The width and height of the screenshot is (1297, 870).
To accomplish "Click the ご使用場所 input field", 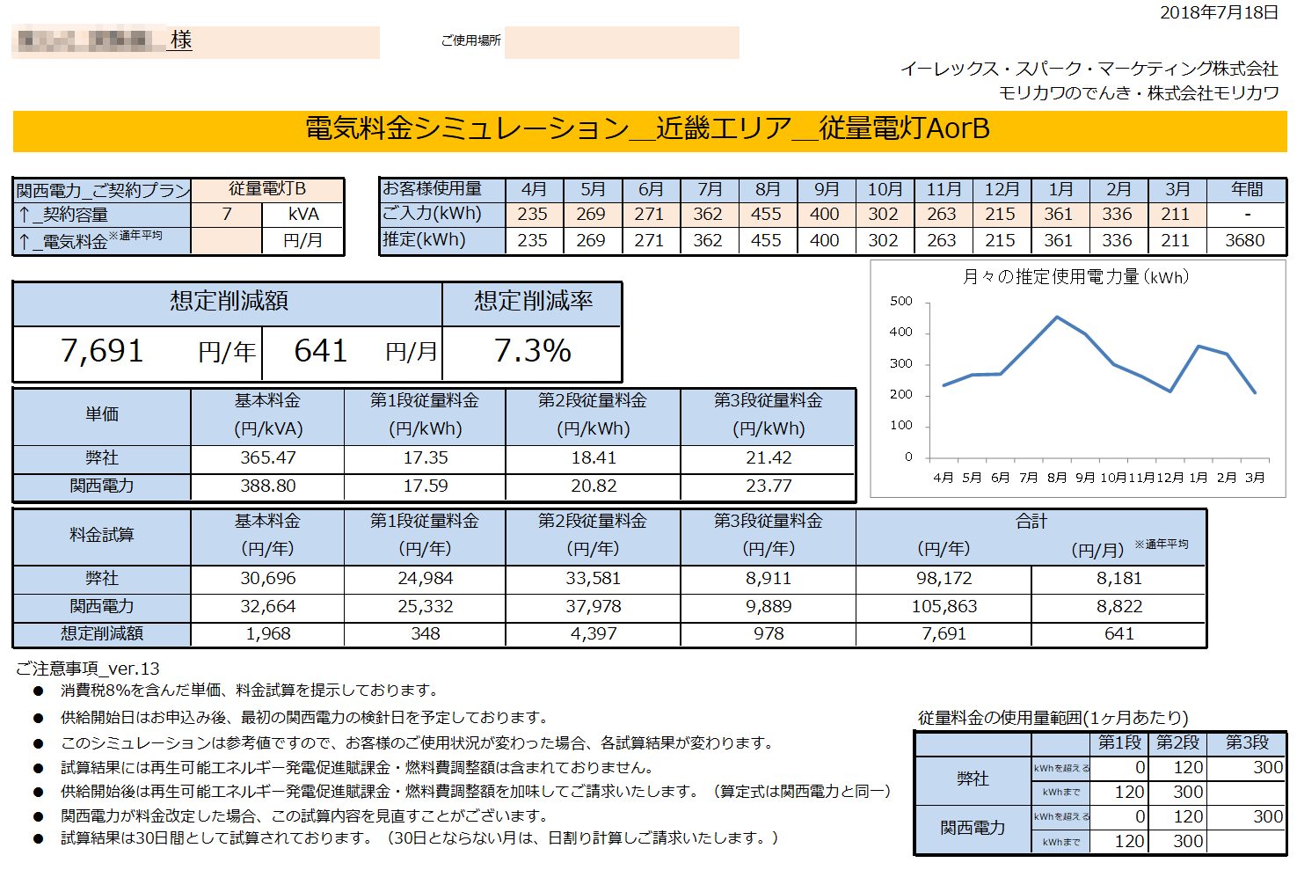I will pyautogui.click(x=622, y=41).
